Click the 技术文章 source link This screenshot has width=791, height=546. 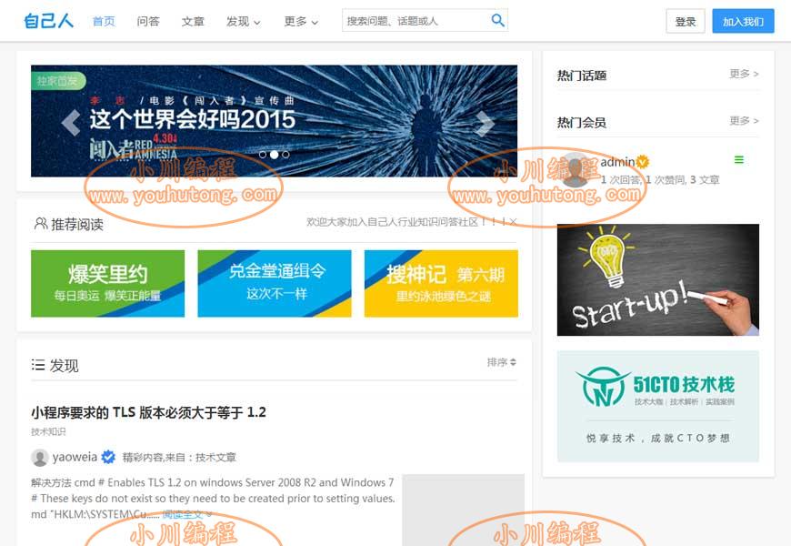click(x=215, y=458)
